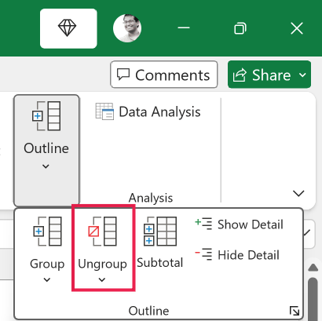Select Hide Detail

pos(237,255)
